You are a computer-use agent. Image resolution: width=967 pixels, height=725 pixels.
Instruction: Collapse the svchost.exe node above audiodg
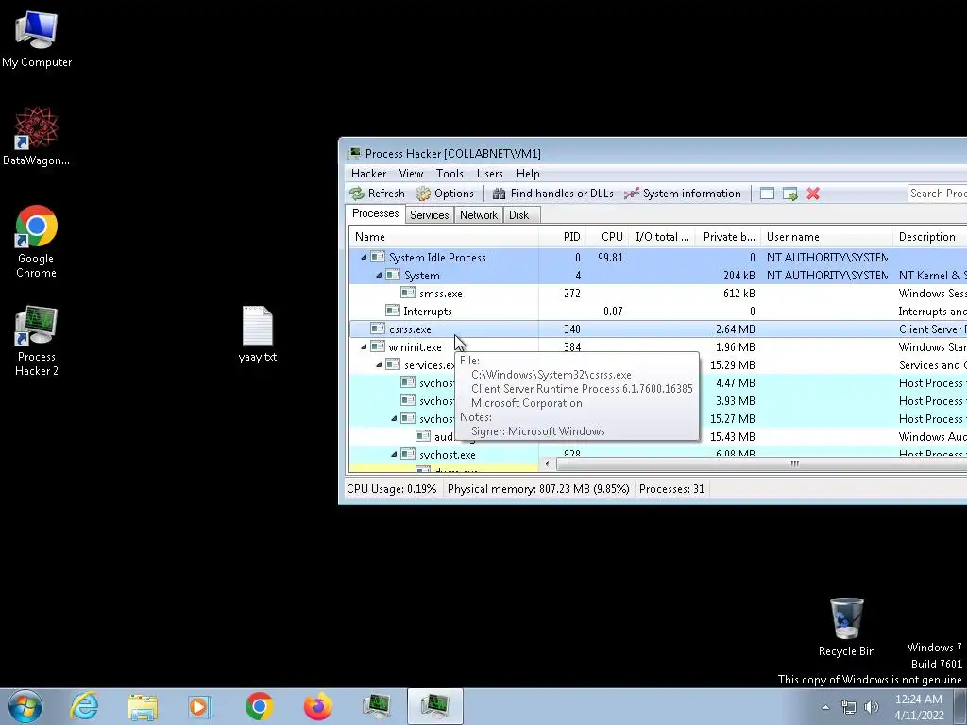[x=394, y=418]
